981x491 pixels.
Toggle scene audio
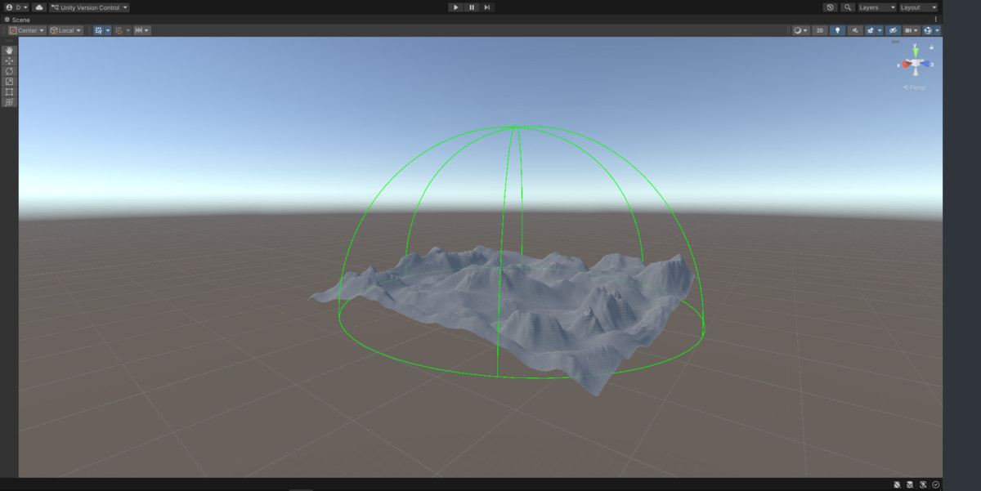[x=855, y=30]
